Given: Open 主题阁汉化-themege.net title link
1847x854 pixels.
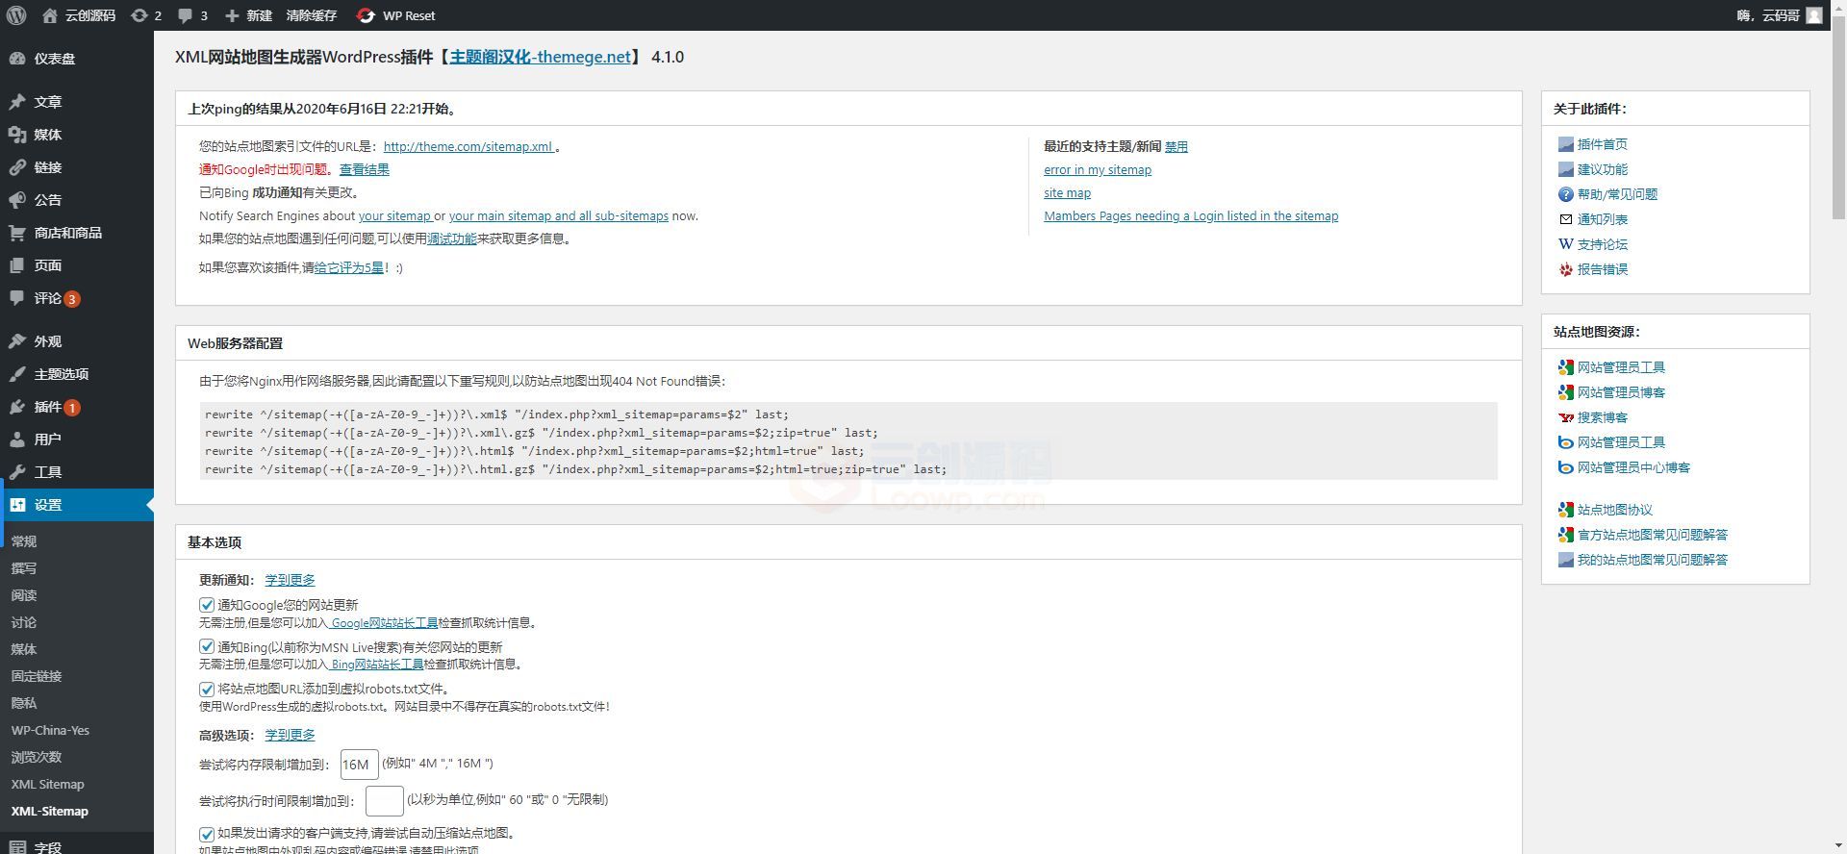Looking at the screenshot, I should pos(541,57).
